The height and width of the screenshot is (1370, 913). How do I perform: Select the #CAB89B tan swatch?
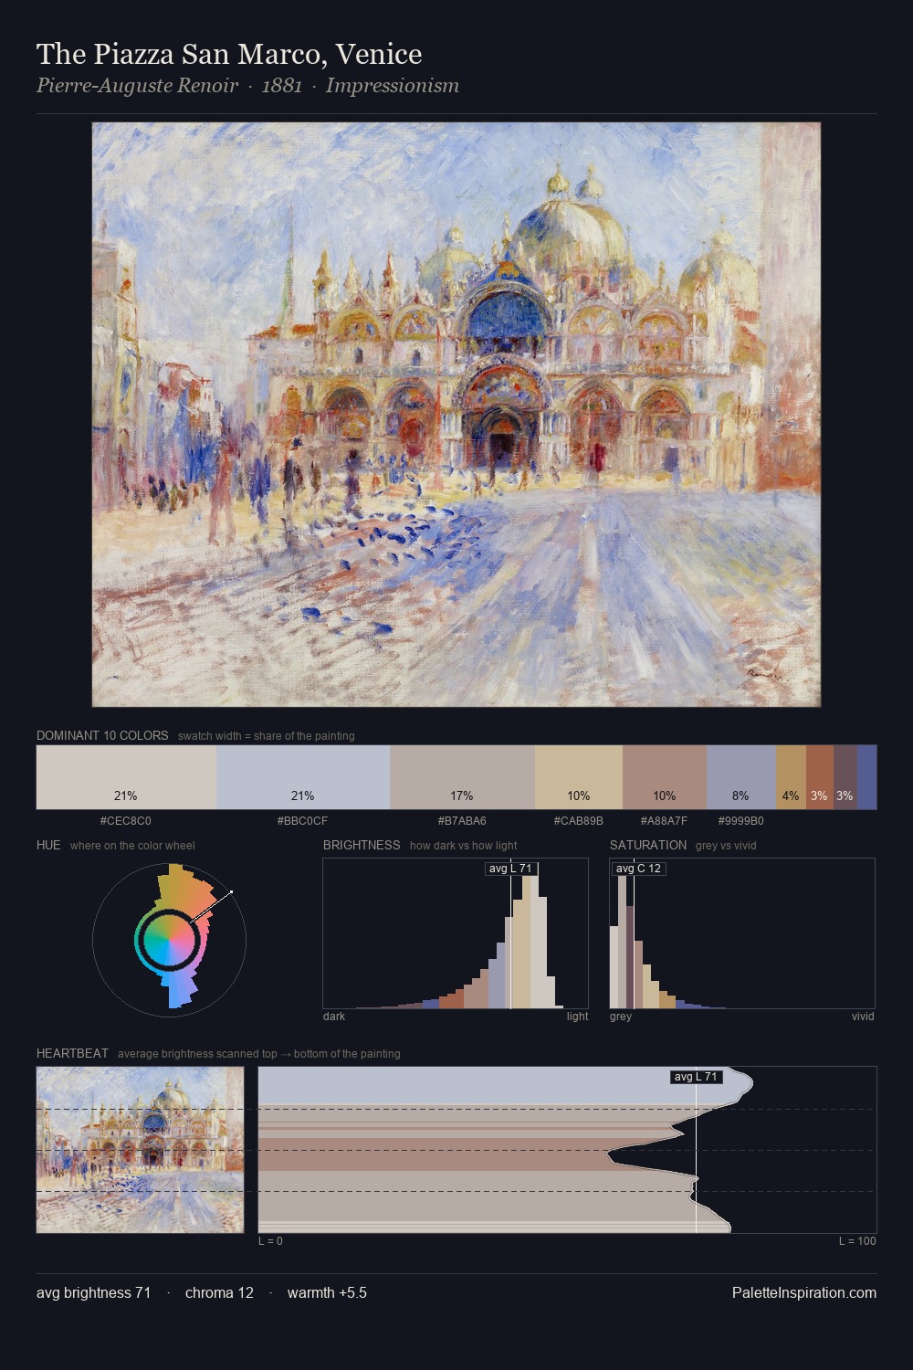point(578,777)
